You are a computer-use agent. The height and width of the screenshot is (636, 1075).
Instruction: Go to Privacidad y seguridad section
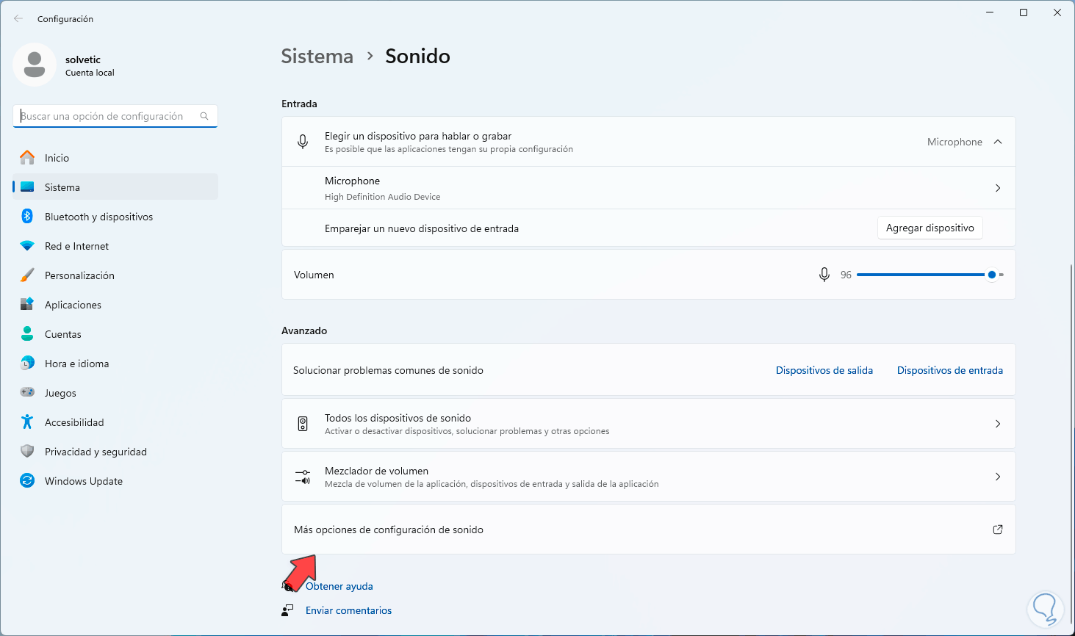(x=96, y=452)
